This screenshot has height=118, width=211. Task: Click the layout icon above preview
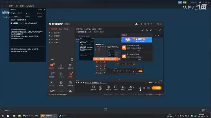pyautogui.click(x=151, y=30)
